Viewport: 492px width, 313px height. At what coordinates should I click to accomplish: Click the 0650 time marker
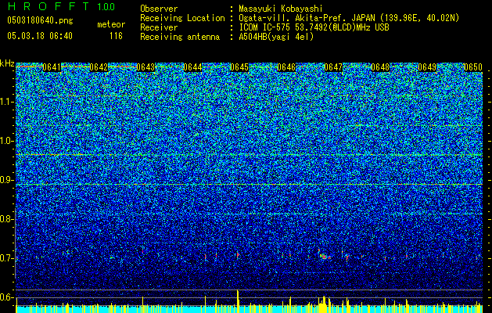pyautogui.click(x=473, y=67)
